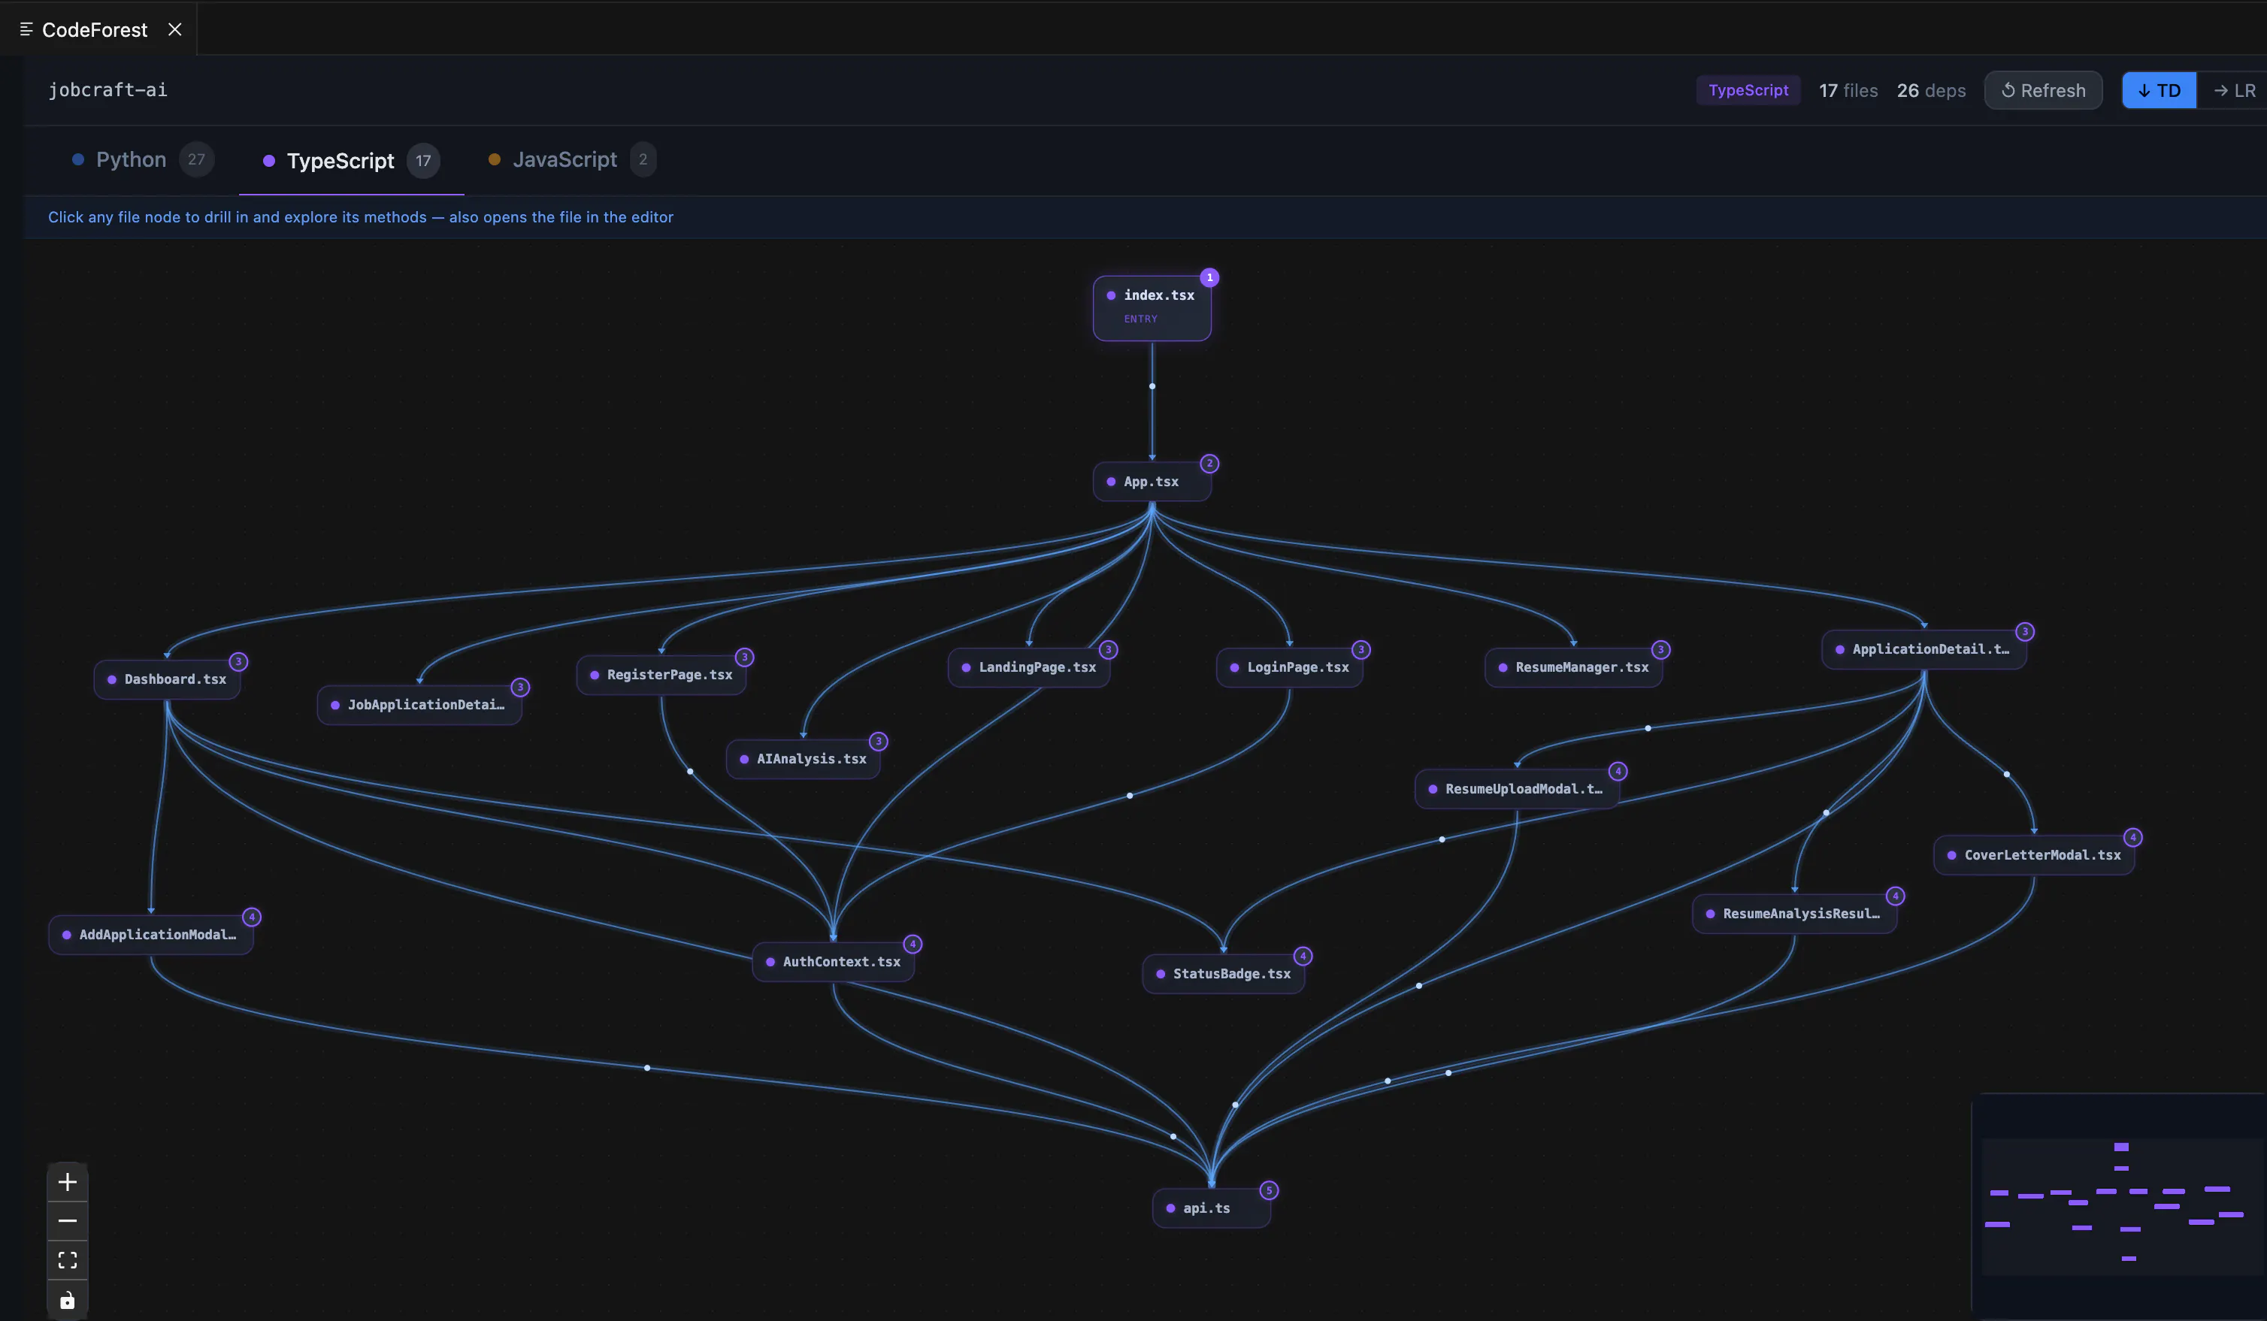Switch layout to TD top-down
The image size is (2267, 1321).
pyautogui.click(x=2159, y=91)
